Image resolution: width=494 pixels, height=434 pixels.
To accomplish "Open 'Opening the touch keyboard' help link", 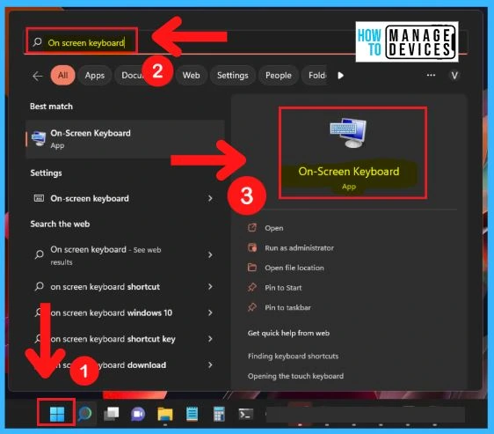I will click(x=295, y=376).
